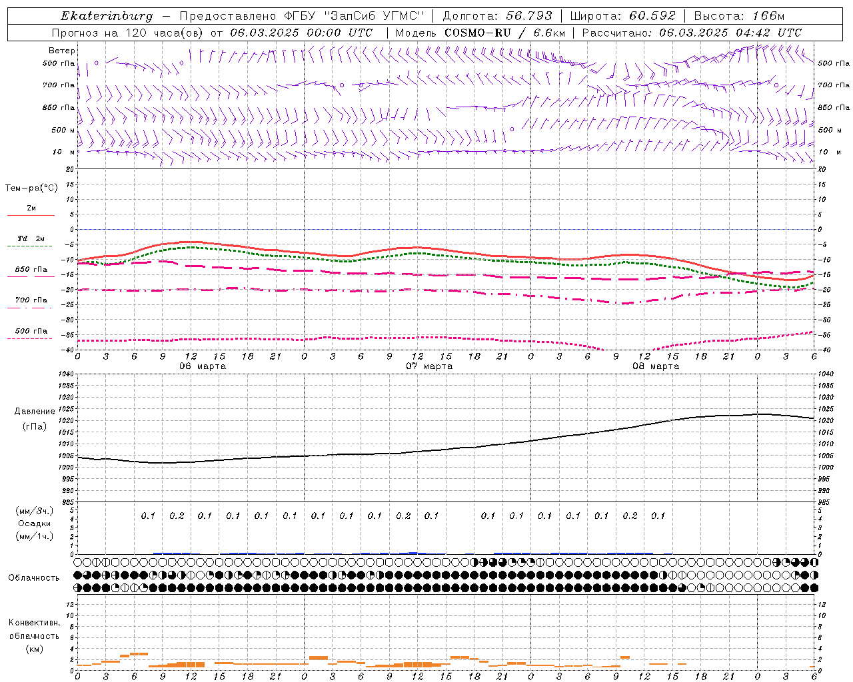
Task: Click the Конвективн. label of convective cloud panel
Action: pos(34,623)
